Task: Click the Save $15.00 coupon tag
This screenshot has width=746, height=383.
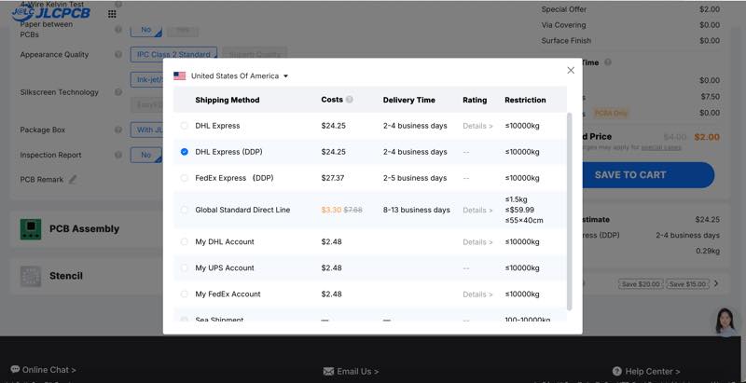Action: tap(687, 284)
